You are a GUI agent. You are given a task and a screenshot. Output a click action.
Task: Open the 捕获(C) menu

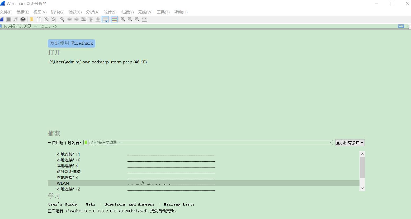click(x=75, y=12)
